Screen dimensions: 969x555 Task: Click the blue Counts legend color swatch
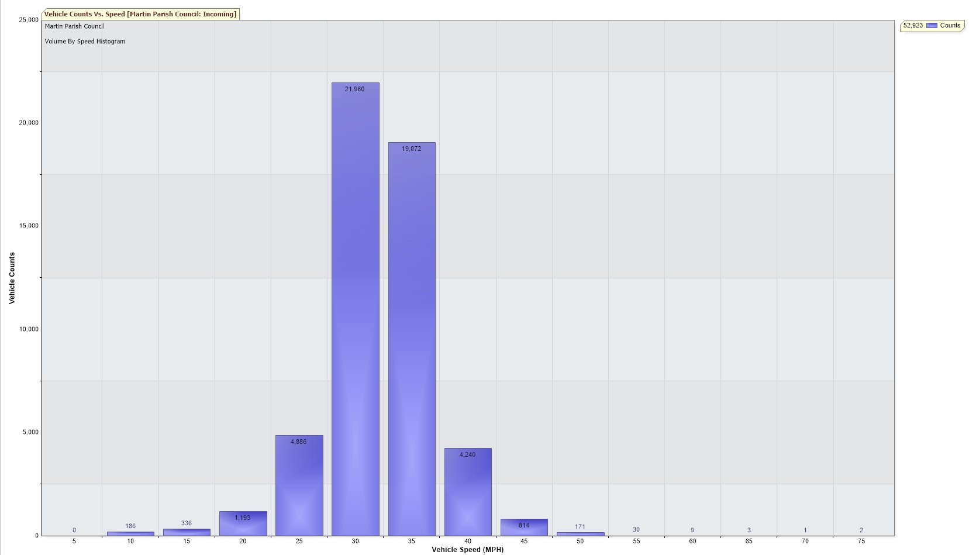pos(932,26)
